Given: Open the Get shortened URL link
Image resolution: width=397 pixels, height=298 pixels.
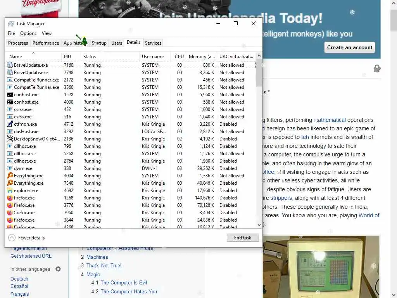Looking at the screenshot, I should [x=31, y=256].
